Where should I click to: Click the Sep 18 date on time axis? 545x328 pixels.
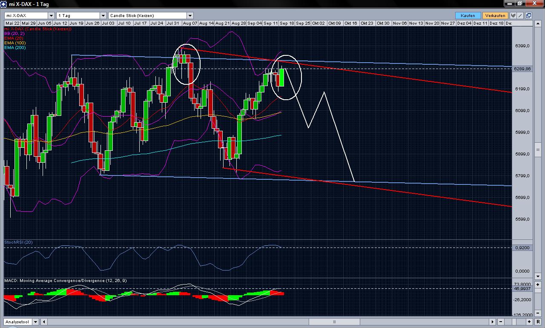tap(287, 23)
